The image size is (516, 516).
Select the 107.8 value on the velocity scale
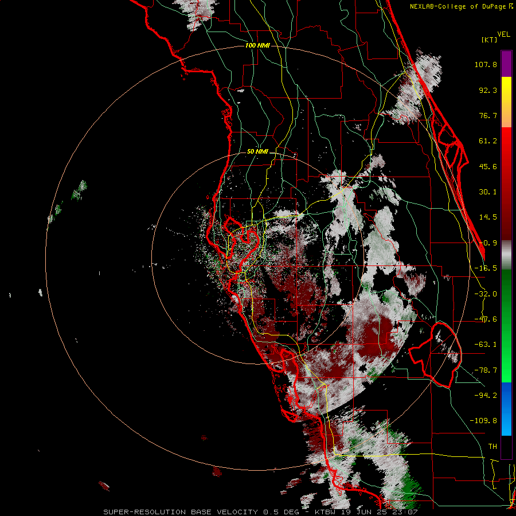click(x=486, y=64)
